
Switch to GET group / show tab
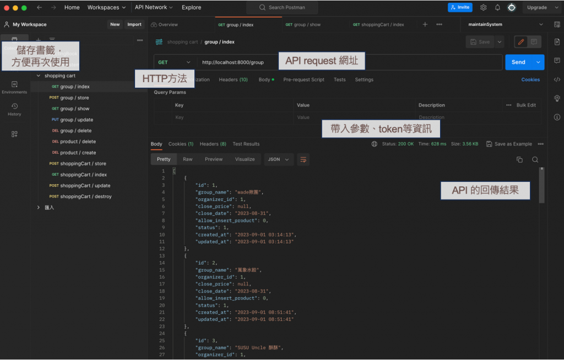coord(303,24)
